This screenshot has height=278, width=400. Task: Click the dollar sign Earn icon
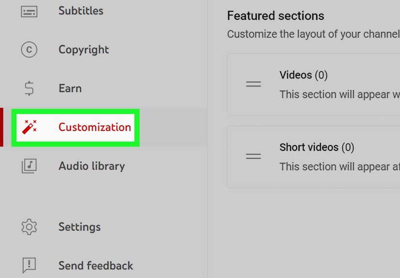click(29, 88)
